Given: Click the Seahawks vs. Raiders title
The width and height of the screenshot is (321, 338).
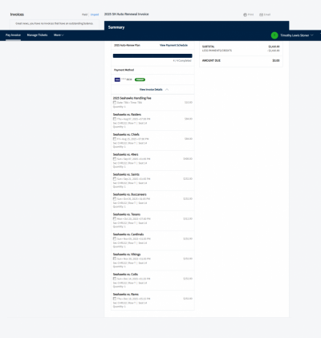Looking at the screenshot, I should (127, 115).
